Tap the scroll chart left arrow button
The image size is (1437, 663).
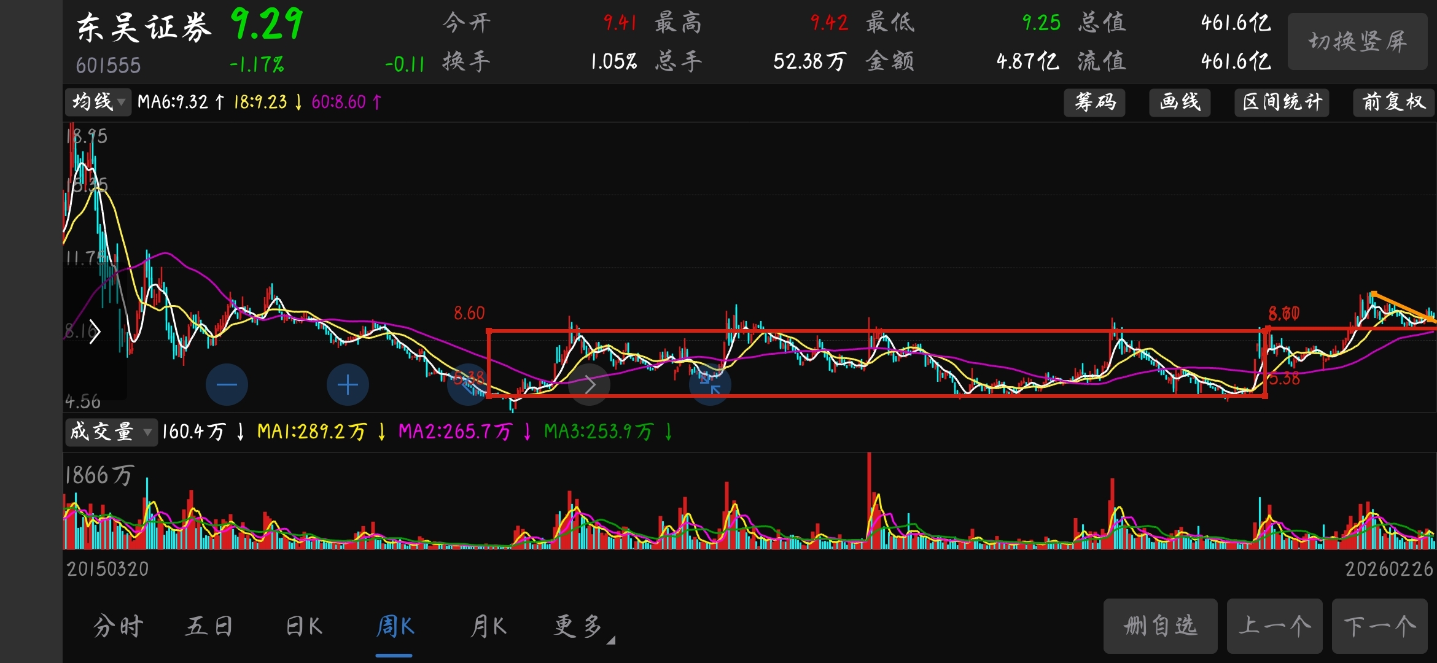pos(468,385)
